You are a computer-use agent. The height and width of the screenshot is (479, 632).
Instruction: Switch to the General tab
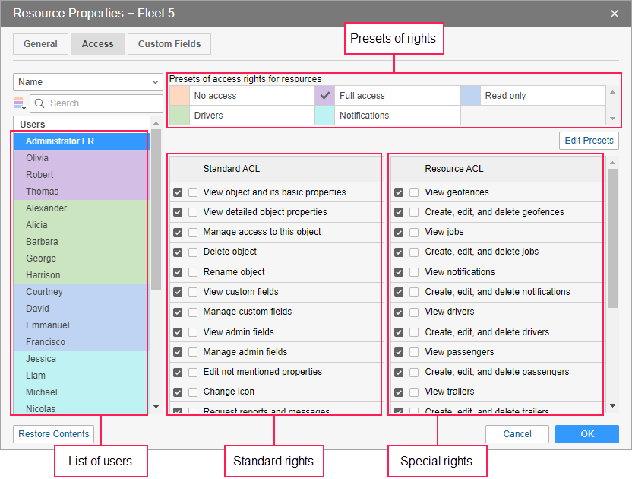(40, 44)
